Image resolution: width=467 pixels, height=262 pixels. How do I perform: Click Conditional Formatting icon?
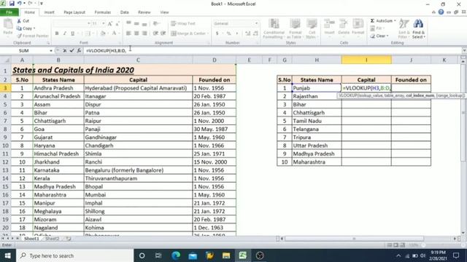[274, 24]
